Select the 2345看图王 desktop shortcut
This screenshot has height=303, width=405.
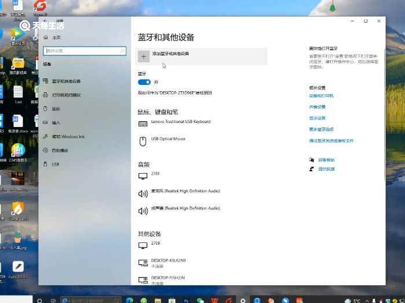[18, 152]
